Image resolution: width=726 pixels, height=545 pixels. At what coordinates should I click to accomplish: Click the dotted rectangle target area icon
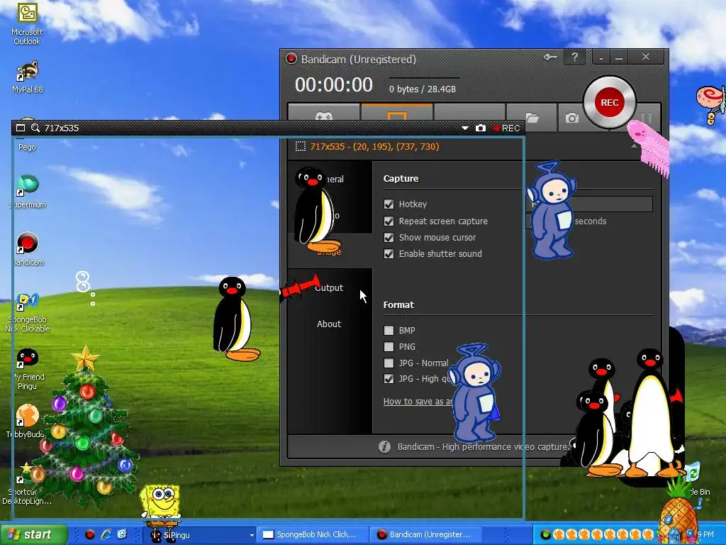coord(301,146)
